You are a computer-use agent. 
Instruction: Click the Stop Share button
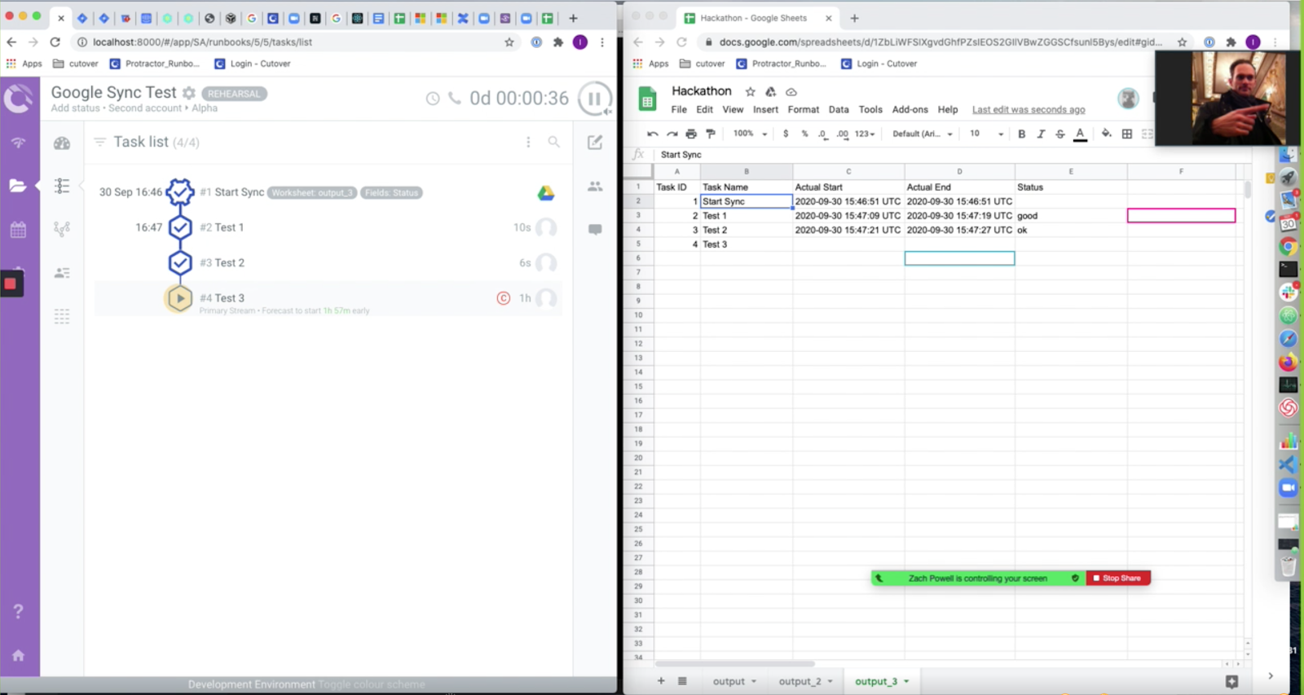point(1118,578)
